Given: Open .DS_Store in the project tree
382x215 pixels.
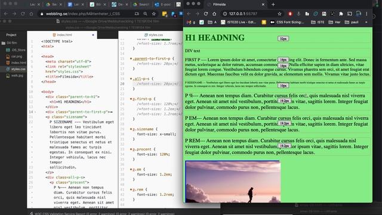Looking at the screenshot, I should [16, 50].
